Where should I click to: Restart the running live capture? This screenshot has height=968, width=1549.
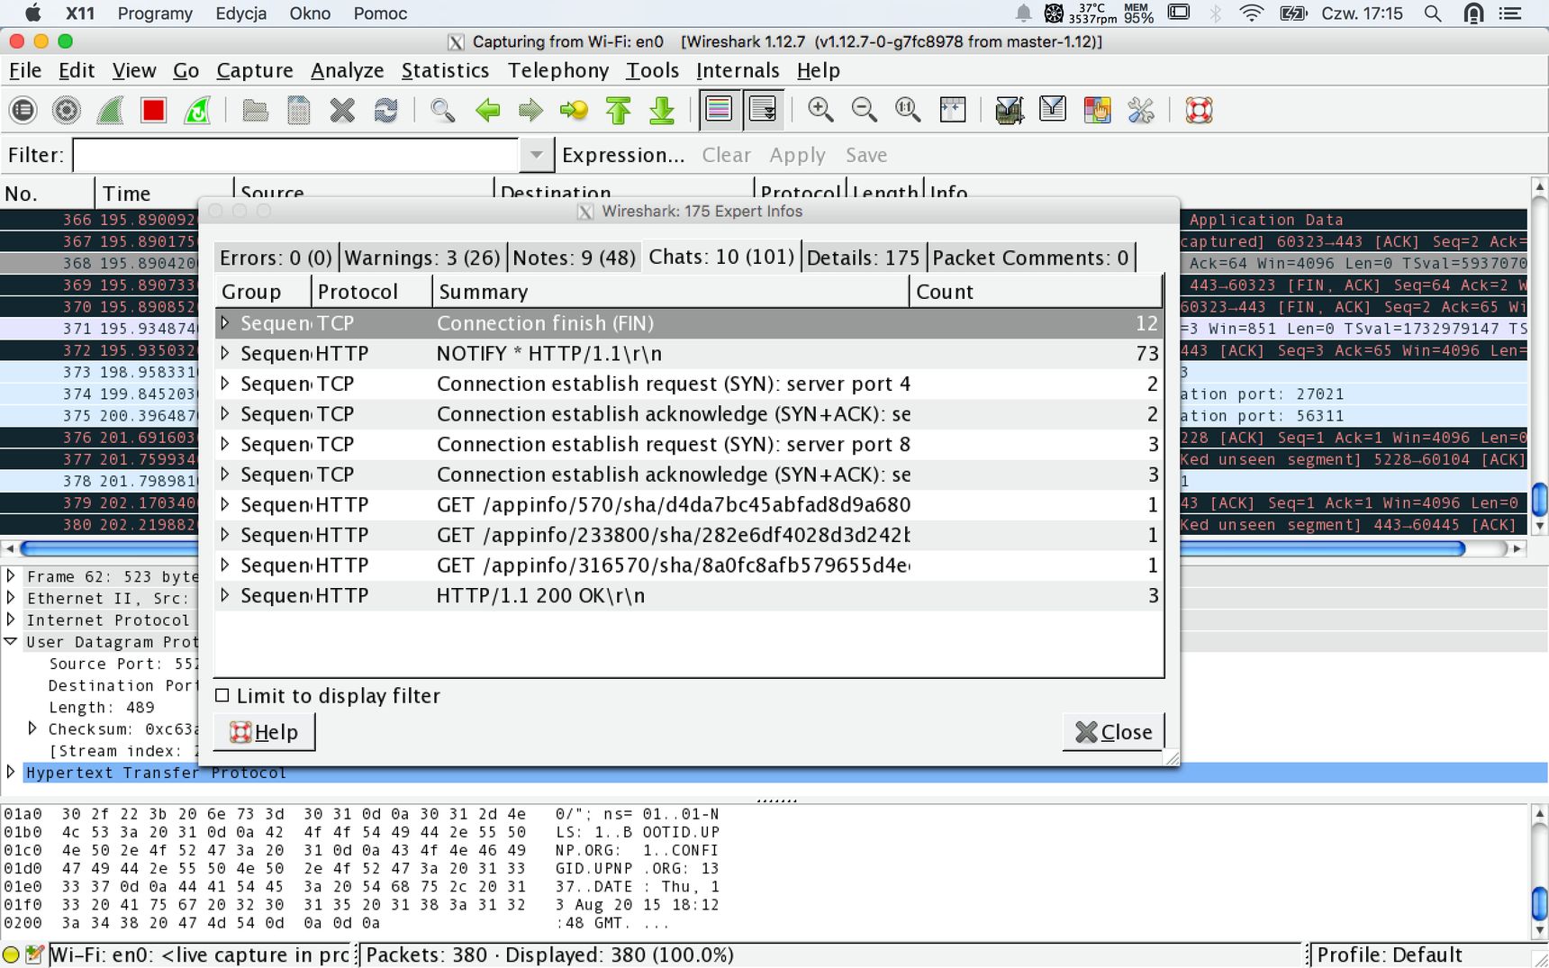tap(197, 110)
